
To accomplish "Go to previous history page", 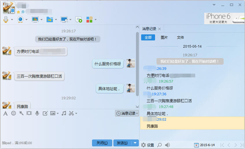I will pyautogui.click(x=229, y=145).
